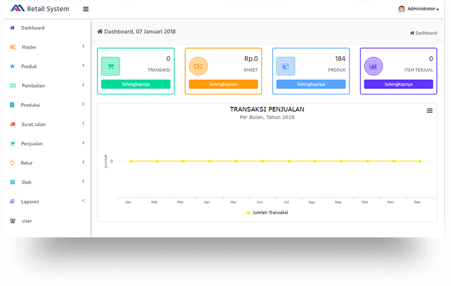The image size is (451, 286).
Task: Click the Retur undo icon
Action: click(x=12, y=162)
